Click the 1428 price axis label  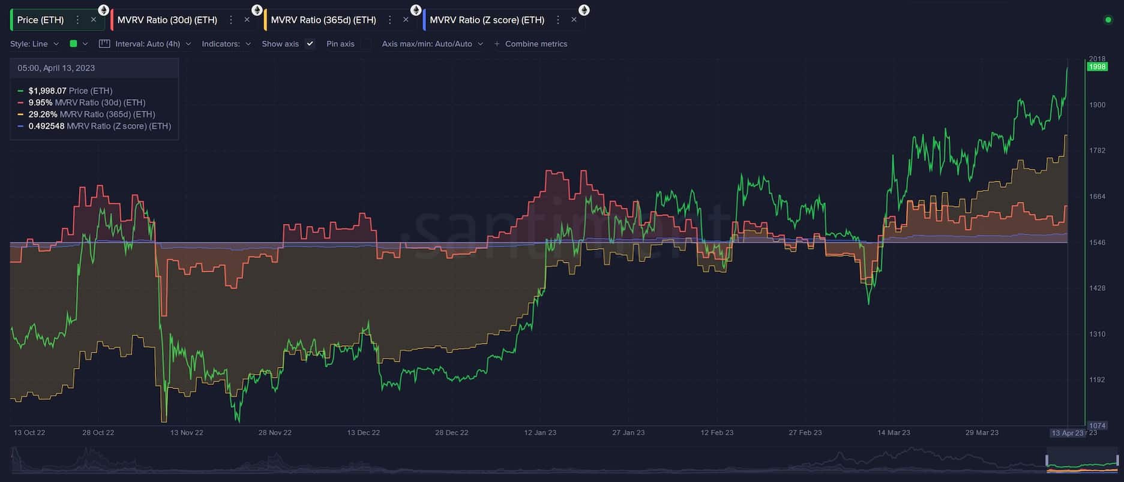click(1098, 288)
